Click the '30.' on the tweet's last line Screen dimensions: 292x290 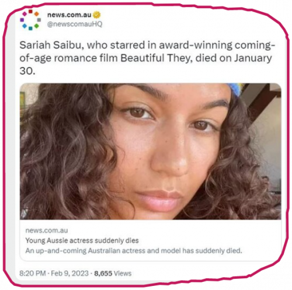tap(27, 71)
